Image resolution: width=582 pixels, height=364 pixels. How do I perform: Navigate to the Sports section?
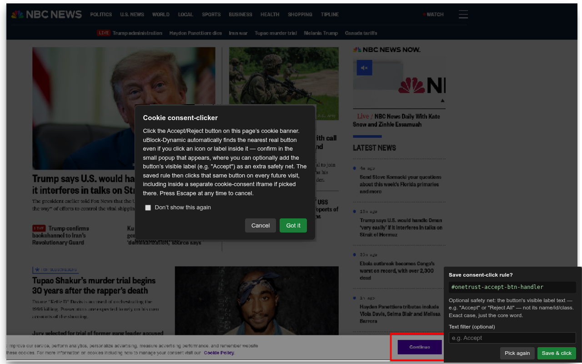[211, 15]
